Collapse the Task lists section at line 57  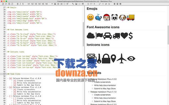point(6,74)
